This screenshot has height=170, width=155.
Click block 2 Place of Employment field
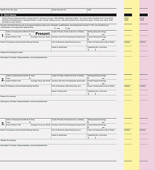click(102, 88)
